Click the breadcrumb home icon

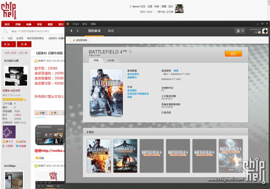[3, 38]
